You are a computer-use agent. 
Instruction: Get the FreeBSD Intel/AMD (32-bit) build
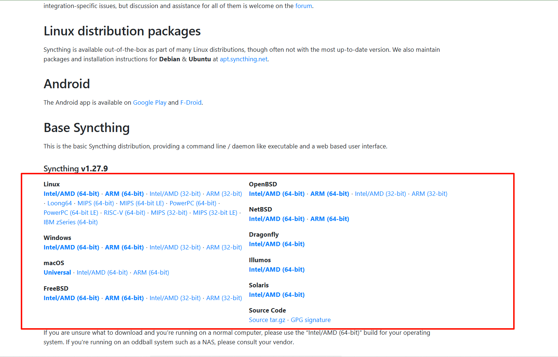[175, 298]
